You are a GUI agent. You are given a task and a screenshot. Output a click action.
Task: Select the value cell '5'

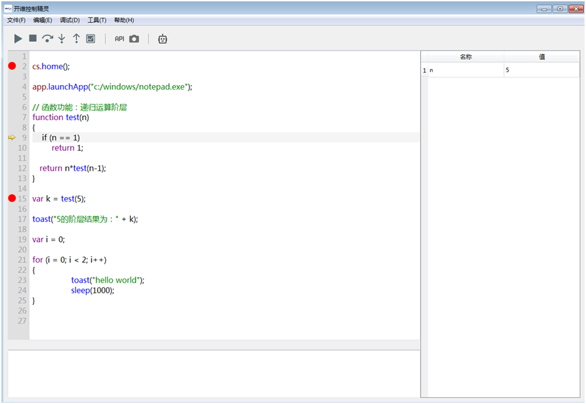point(542,70)
